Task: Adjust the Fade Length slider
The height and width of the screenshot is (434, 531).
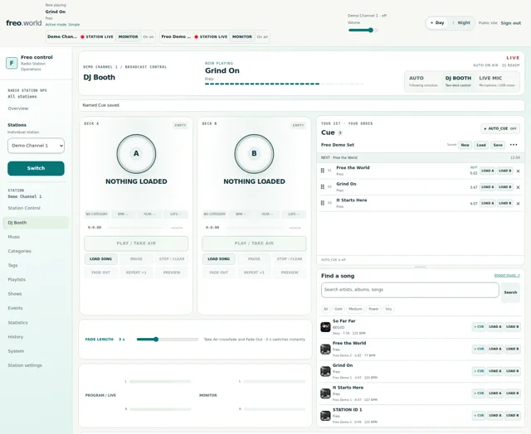Action: pos(168,340)
